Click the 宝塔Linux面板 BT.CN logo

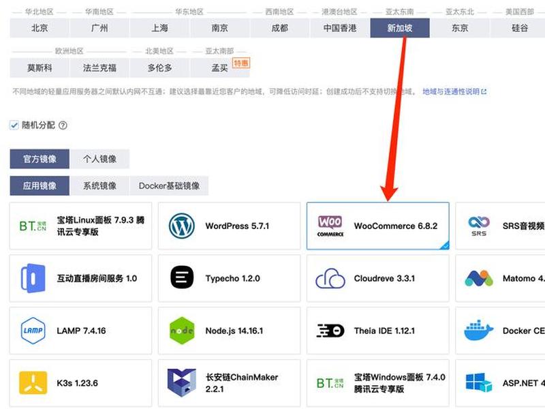[x=33, y=226]
